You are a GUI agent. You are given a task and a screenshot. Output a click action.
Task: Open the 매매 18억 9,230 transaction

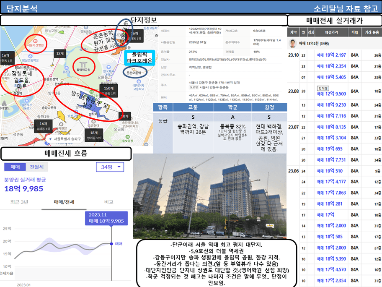pyautogui.click(x=331, y=105)
